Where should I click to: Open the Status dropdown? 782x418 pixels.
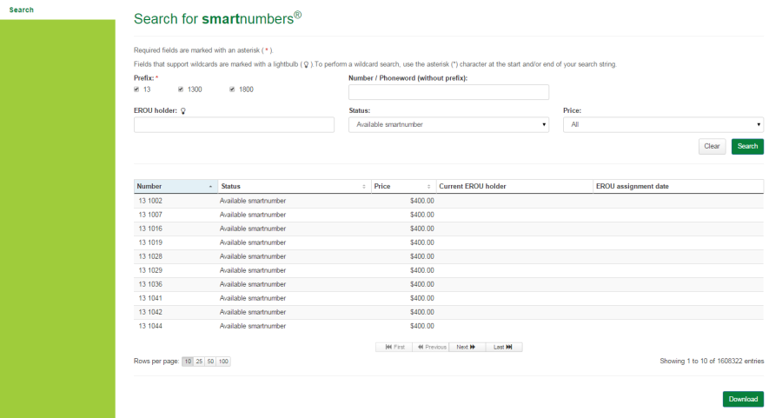pyautogui.click(x=448, y=124)
